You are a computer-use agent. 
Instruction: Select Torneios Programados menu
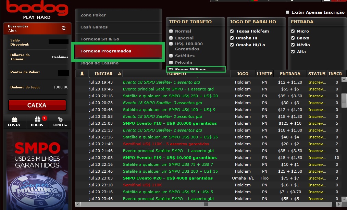[119, 51]
